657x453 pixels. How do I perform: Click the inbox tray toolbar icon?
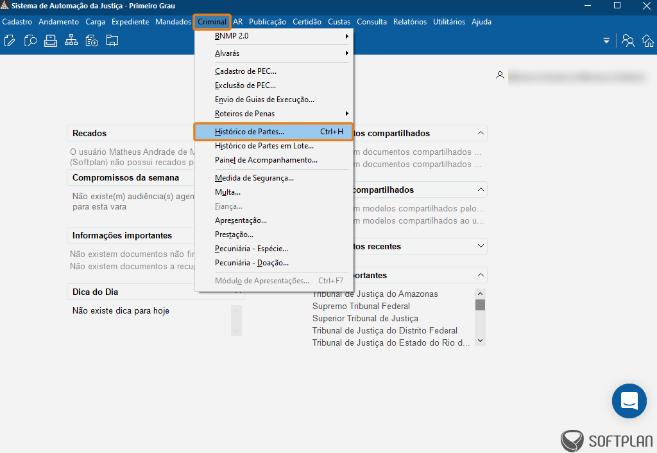tap(51, 40)
